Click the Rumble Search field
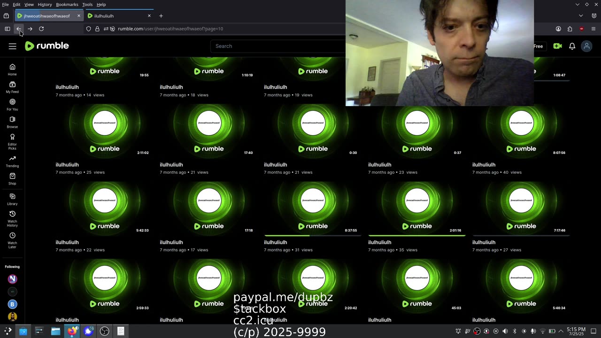This screenshot has height=338, width=601. coord(278,46)
